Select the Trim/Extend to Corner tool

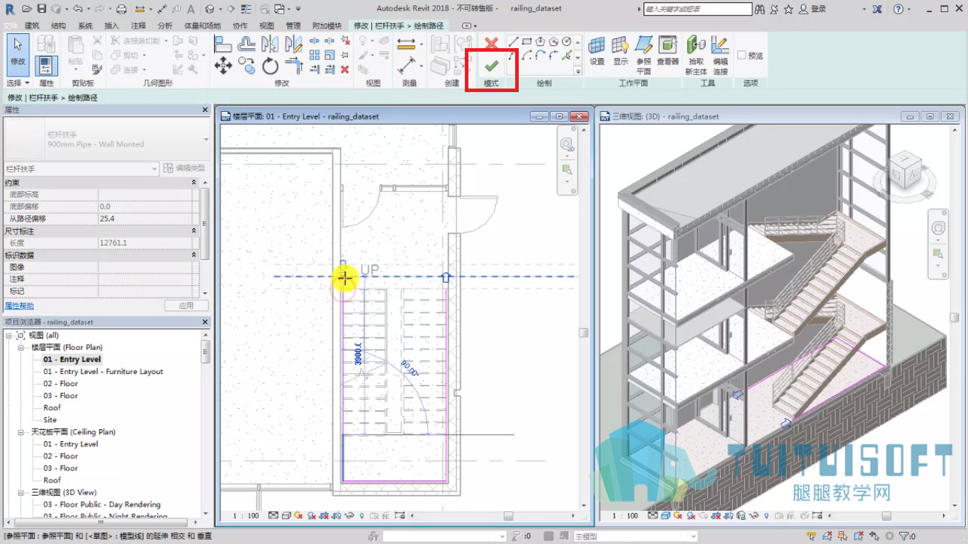point(293,67)
